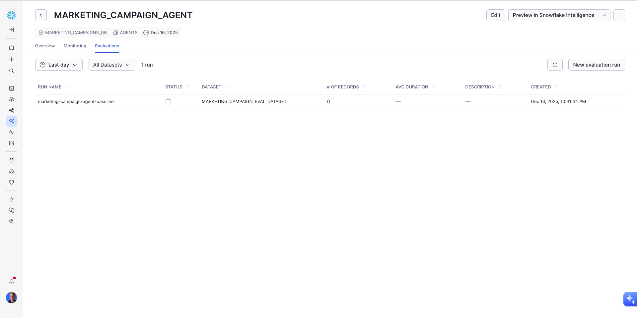The image size is (637, 318).
Task: Sort by the Run Name column
Action: pyautogui.click(x=50, y=87)
